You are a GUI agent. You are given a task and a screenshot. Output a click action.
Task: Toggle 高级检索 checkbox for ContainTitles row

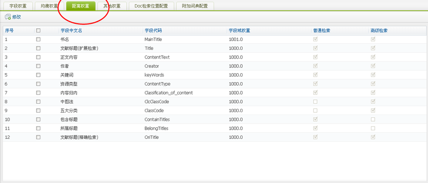pyautogui.click(x=373, y=119)
